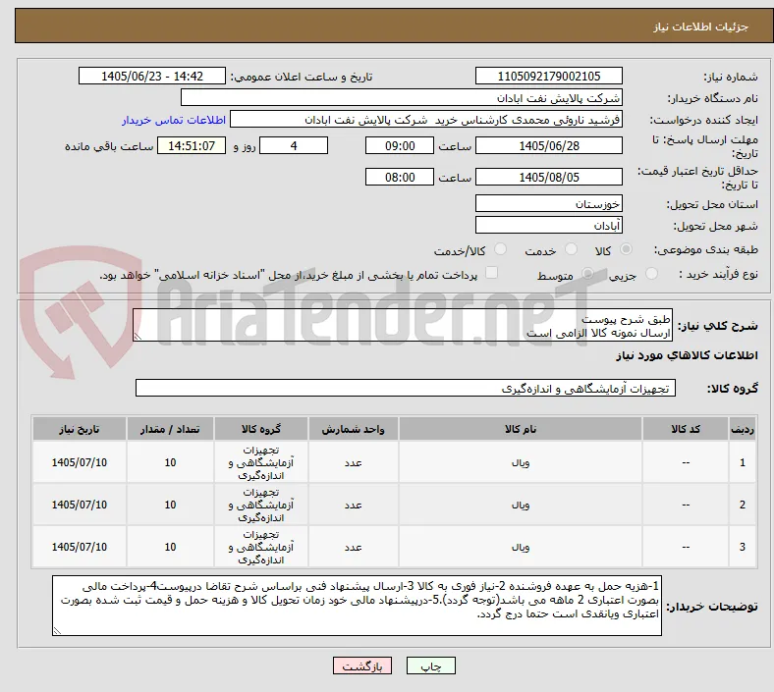774x692 pixels.
Task: Click quantity 10 in row 1
Action: click(170, 462)
